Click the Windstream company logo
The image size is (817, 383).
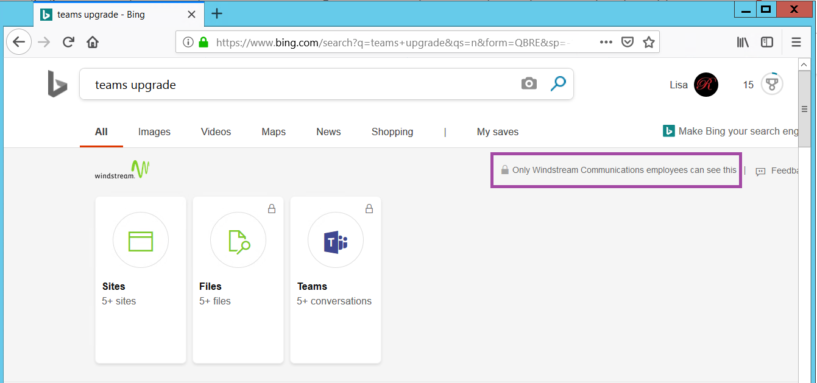pos(122,169)
